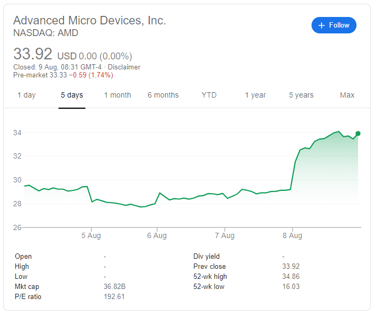Click the 33.92 current price
375x316 pixels.
pos(32,54)
